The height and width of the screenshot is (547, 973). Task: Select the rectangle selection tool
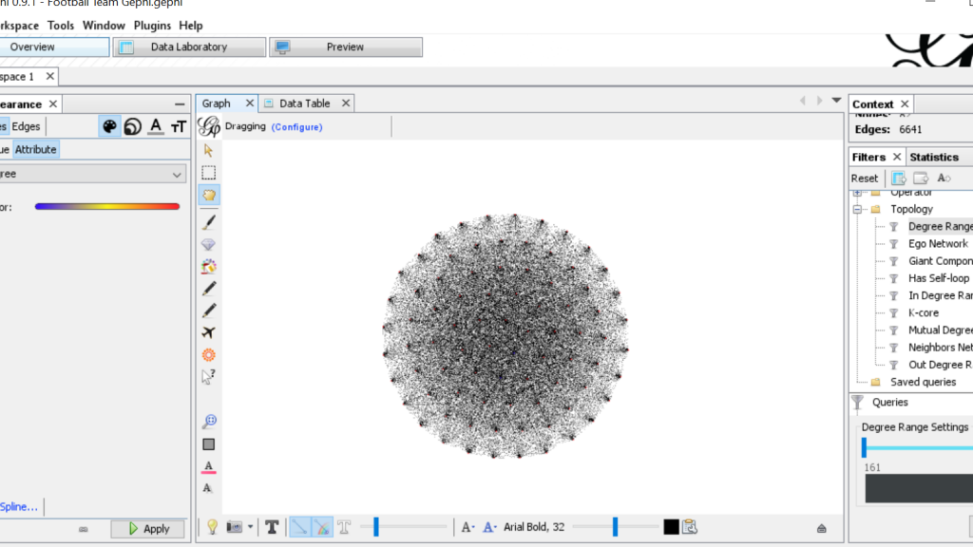click(x=208, y=173)
